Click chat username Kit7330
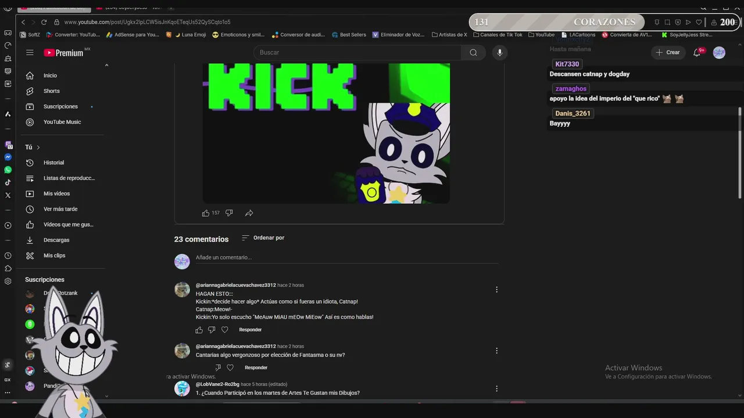Image resolution: width=744 pixels, height=418 pixels. [x=567, y=64]
